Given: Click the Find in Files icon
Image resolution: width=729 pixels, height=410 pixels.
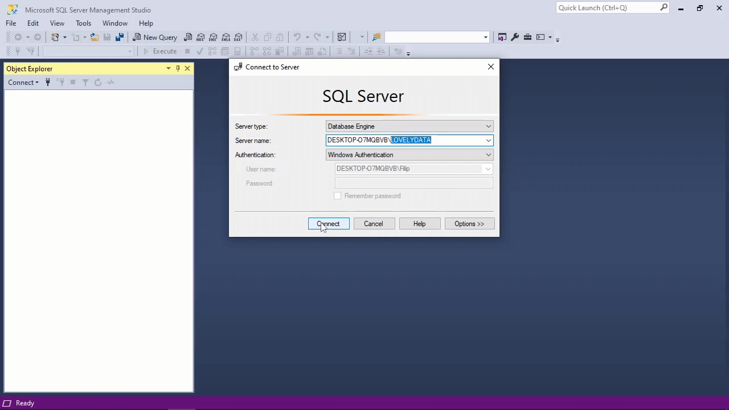Looking at the screenshot, I should [x=376, y=37].
